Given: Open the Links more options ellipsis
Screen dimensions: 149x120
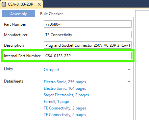Looking at the screenshot, I should click(x=128, y=69).
